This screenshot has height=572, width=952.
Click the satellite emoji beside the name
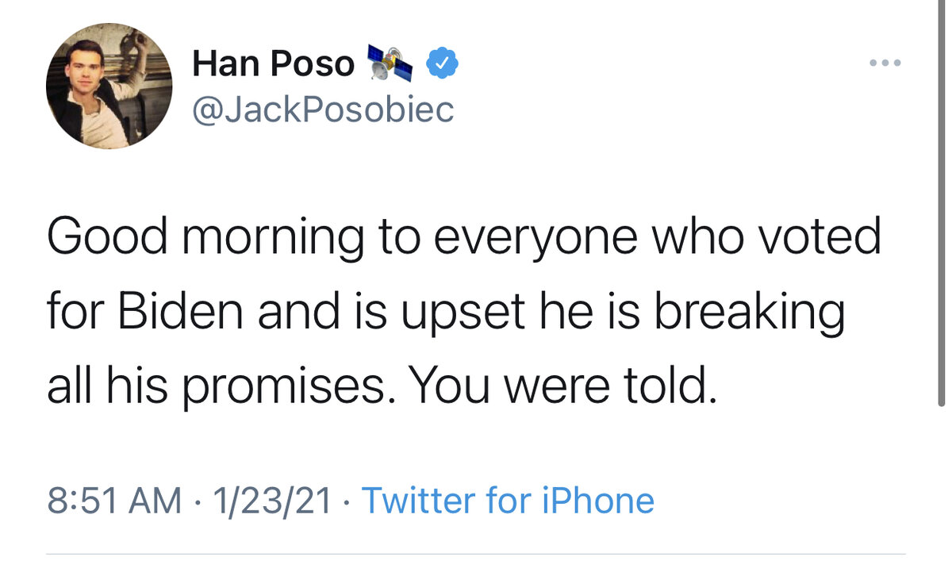(390, 65)
